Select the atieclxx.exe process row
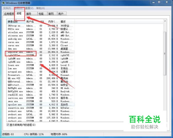This screenshot has width=173, height=138. (40, 32)
